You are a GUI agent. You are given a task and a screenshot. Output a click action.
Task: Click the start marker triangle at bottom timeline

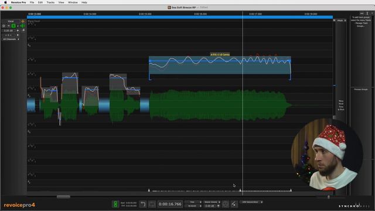click(149, 190)
